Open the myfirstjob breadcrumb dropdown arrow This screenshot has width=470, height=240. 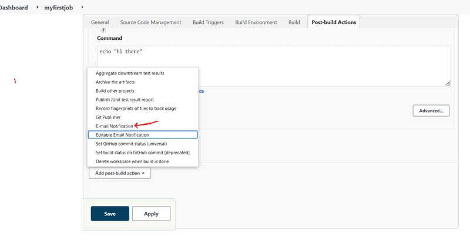[x=81, y=7]
